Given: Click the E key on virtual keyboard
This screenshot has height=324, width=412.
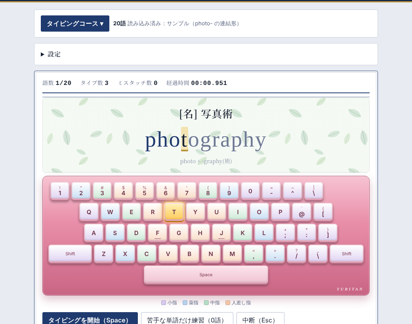Looking at the screenshot, I should pos(132,212).
